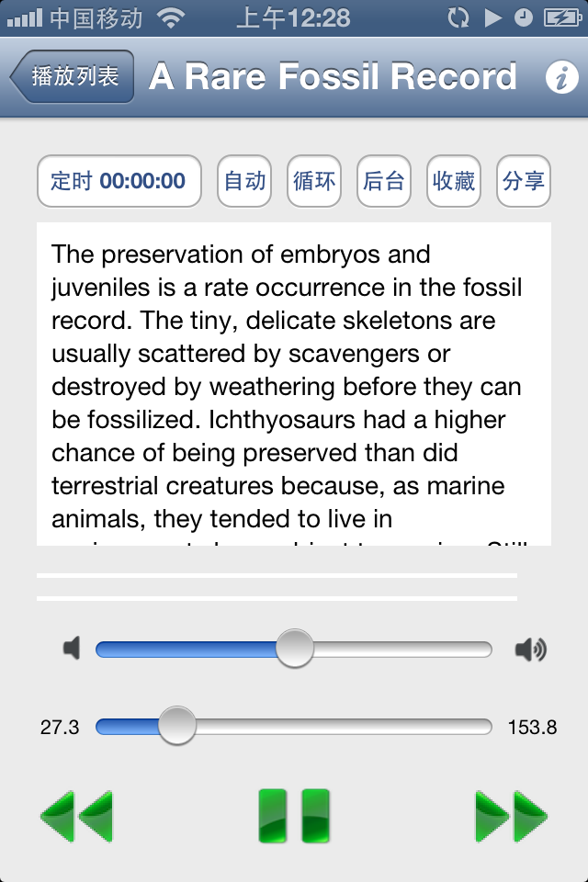Skip to next track with fast-forward arrows

tap(511, 815)
